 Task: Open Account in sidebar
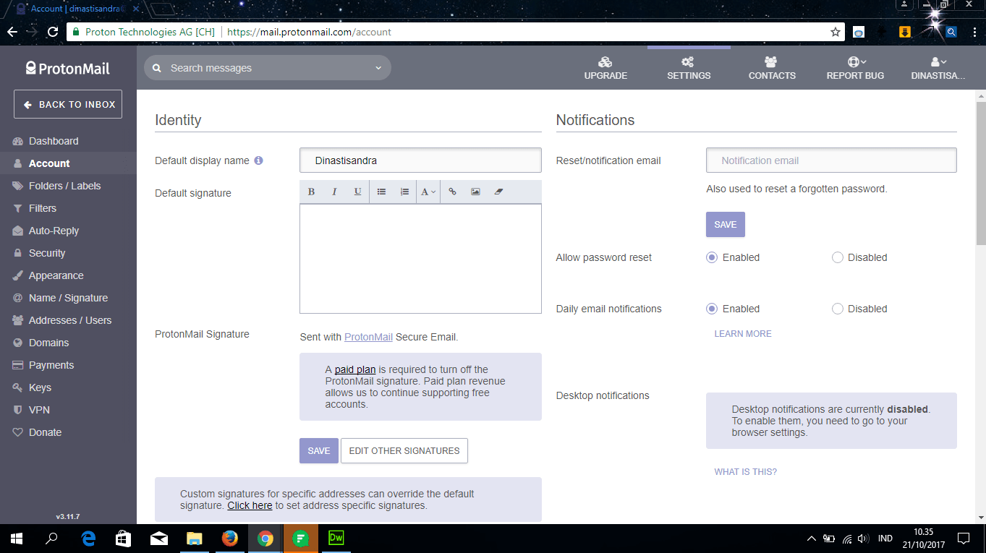pyautogui.click(x=68, y=163)
